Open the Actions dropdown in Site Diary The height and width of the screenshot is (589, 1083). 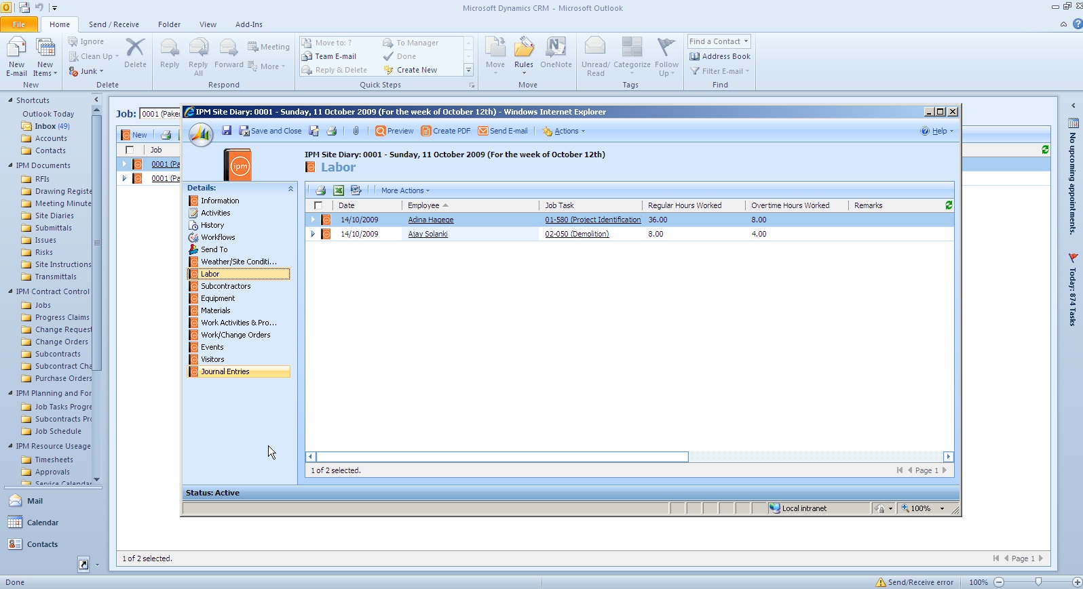[x=563, y=131]
